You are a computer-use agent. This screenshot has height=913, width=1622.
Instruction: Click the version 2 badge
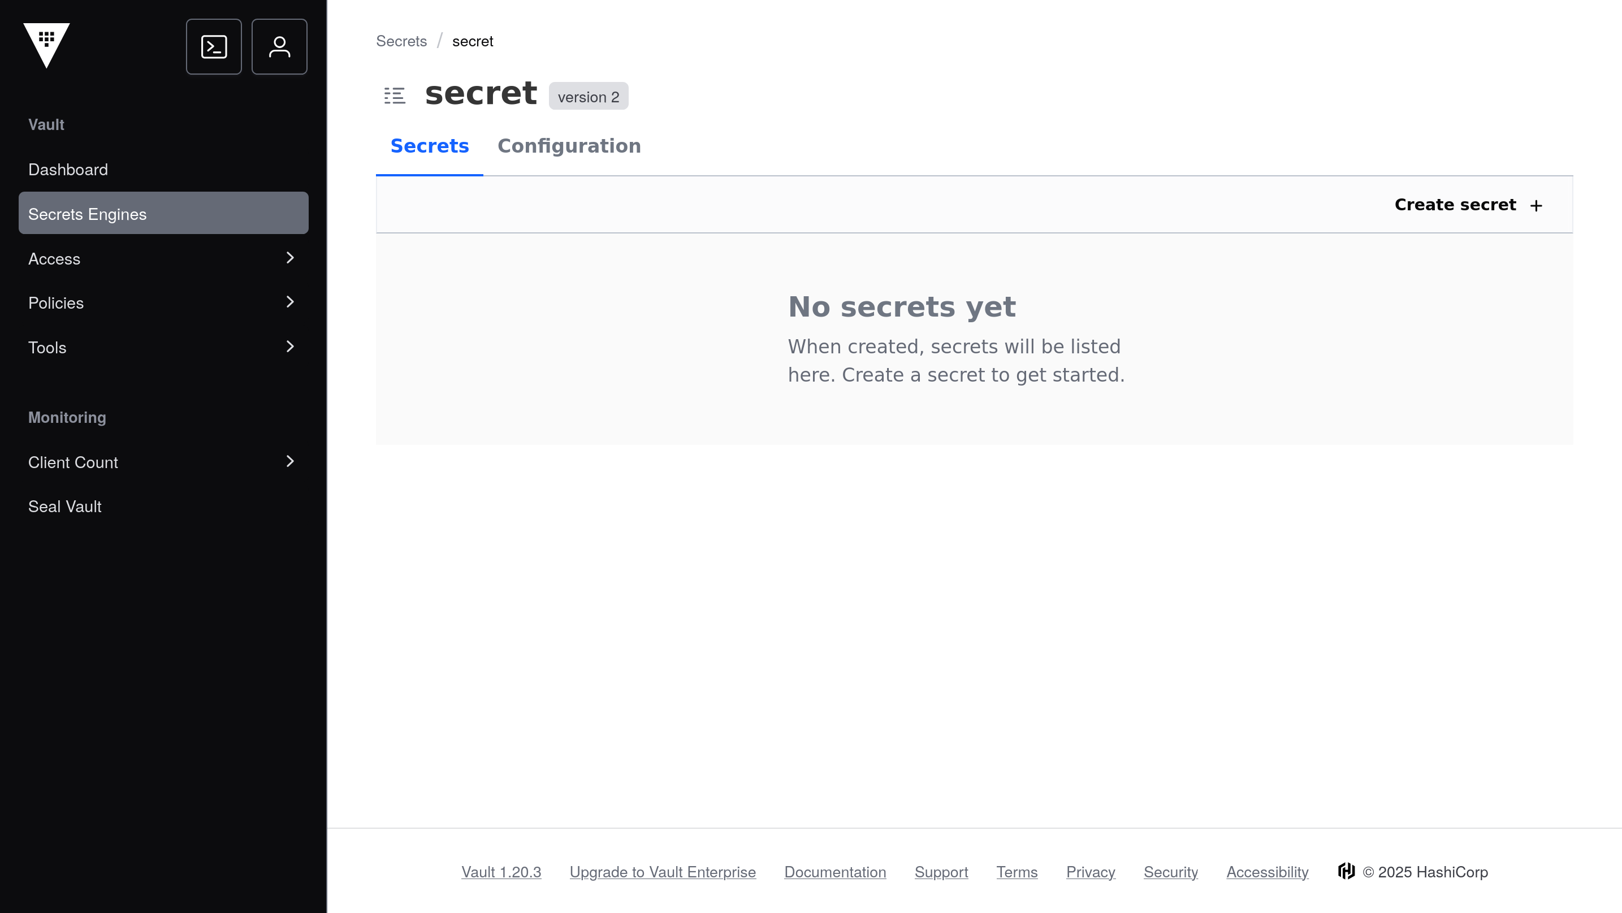point(588,96)
